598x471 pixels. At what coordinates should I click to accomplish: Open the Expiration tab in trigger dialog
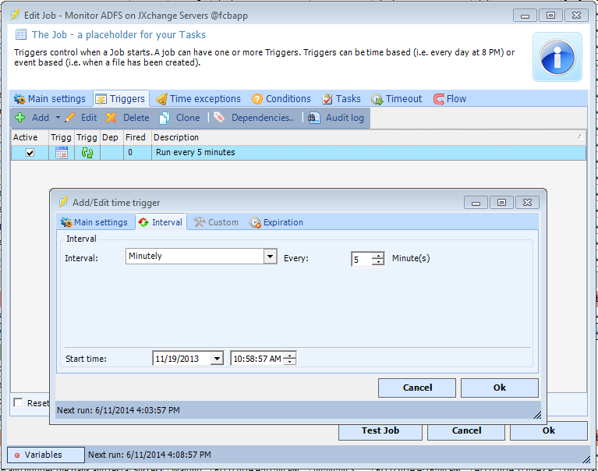coord(277,222)
